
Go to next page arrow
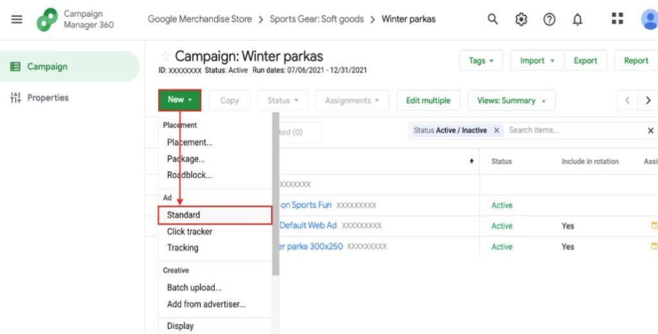(x=648, y=100)
